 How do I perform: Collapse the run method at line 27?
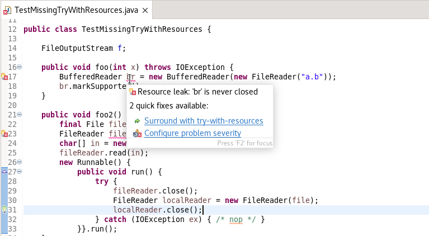pos(20,172)
